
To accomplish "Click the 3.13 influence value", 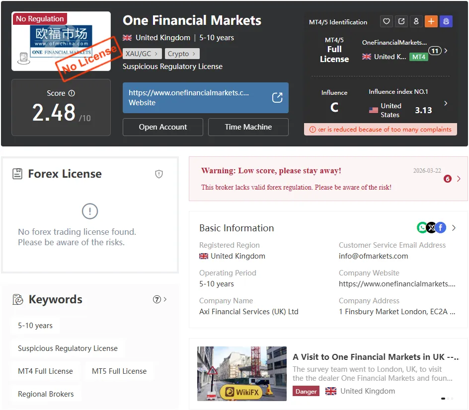I will (423, 110).
